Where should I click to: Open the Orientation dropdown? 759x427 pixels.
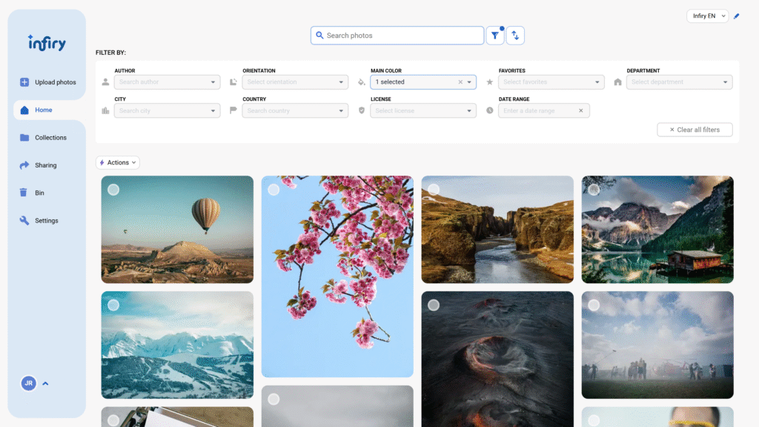point(295,82)
